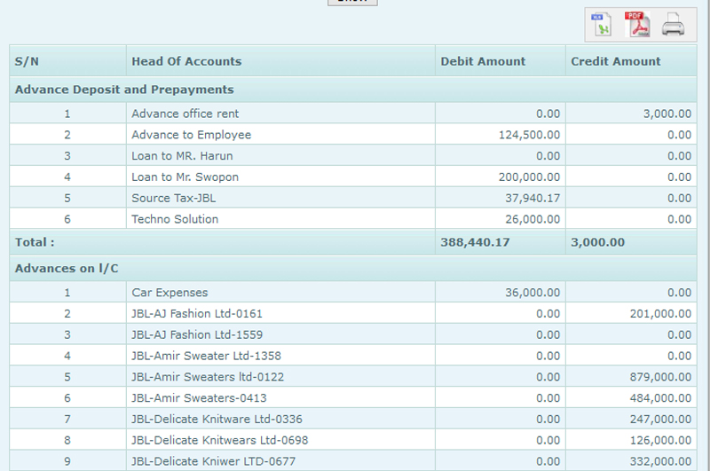The width and height of the screenshot is (710, 471).
Task: Select the Advance Deposit and Prepayments section header
Action: pos(124,90)
